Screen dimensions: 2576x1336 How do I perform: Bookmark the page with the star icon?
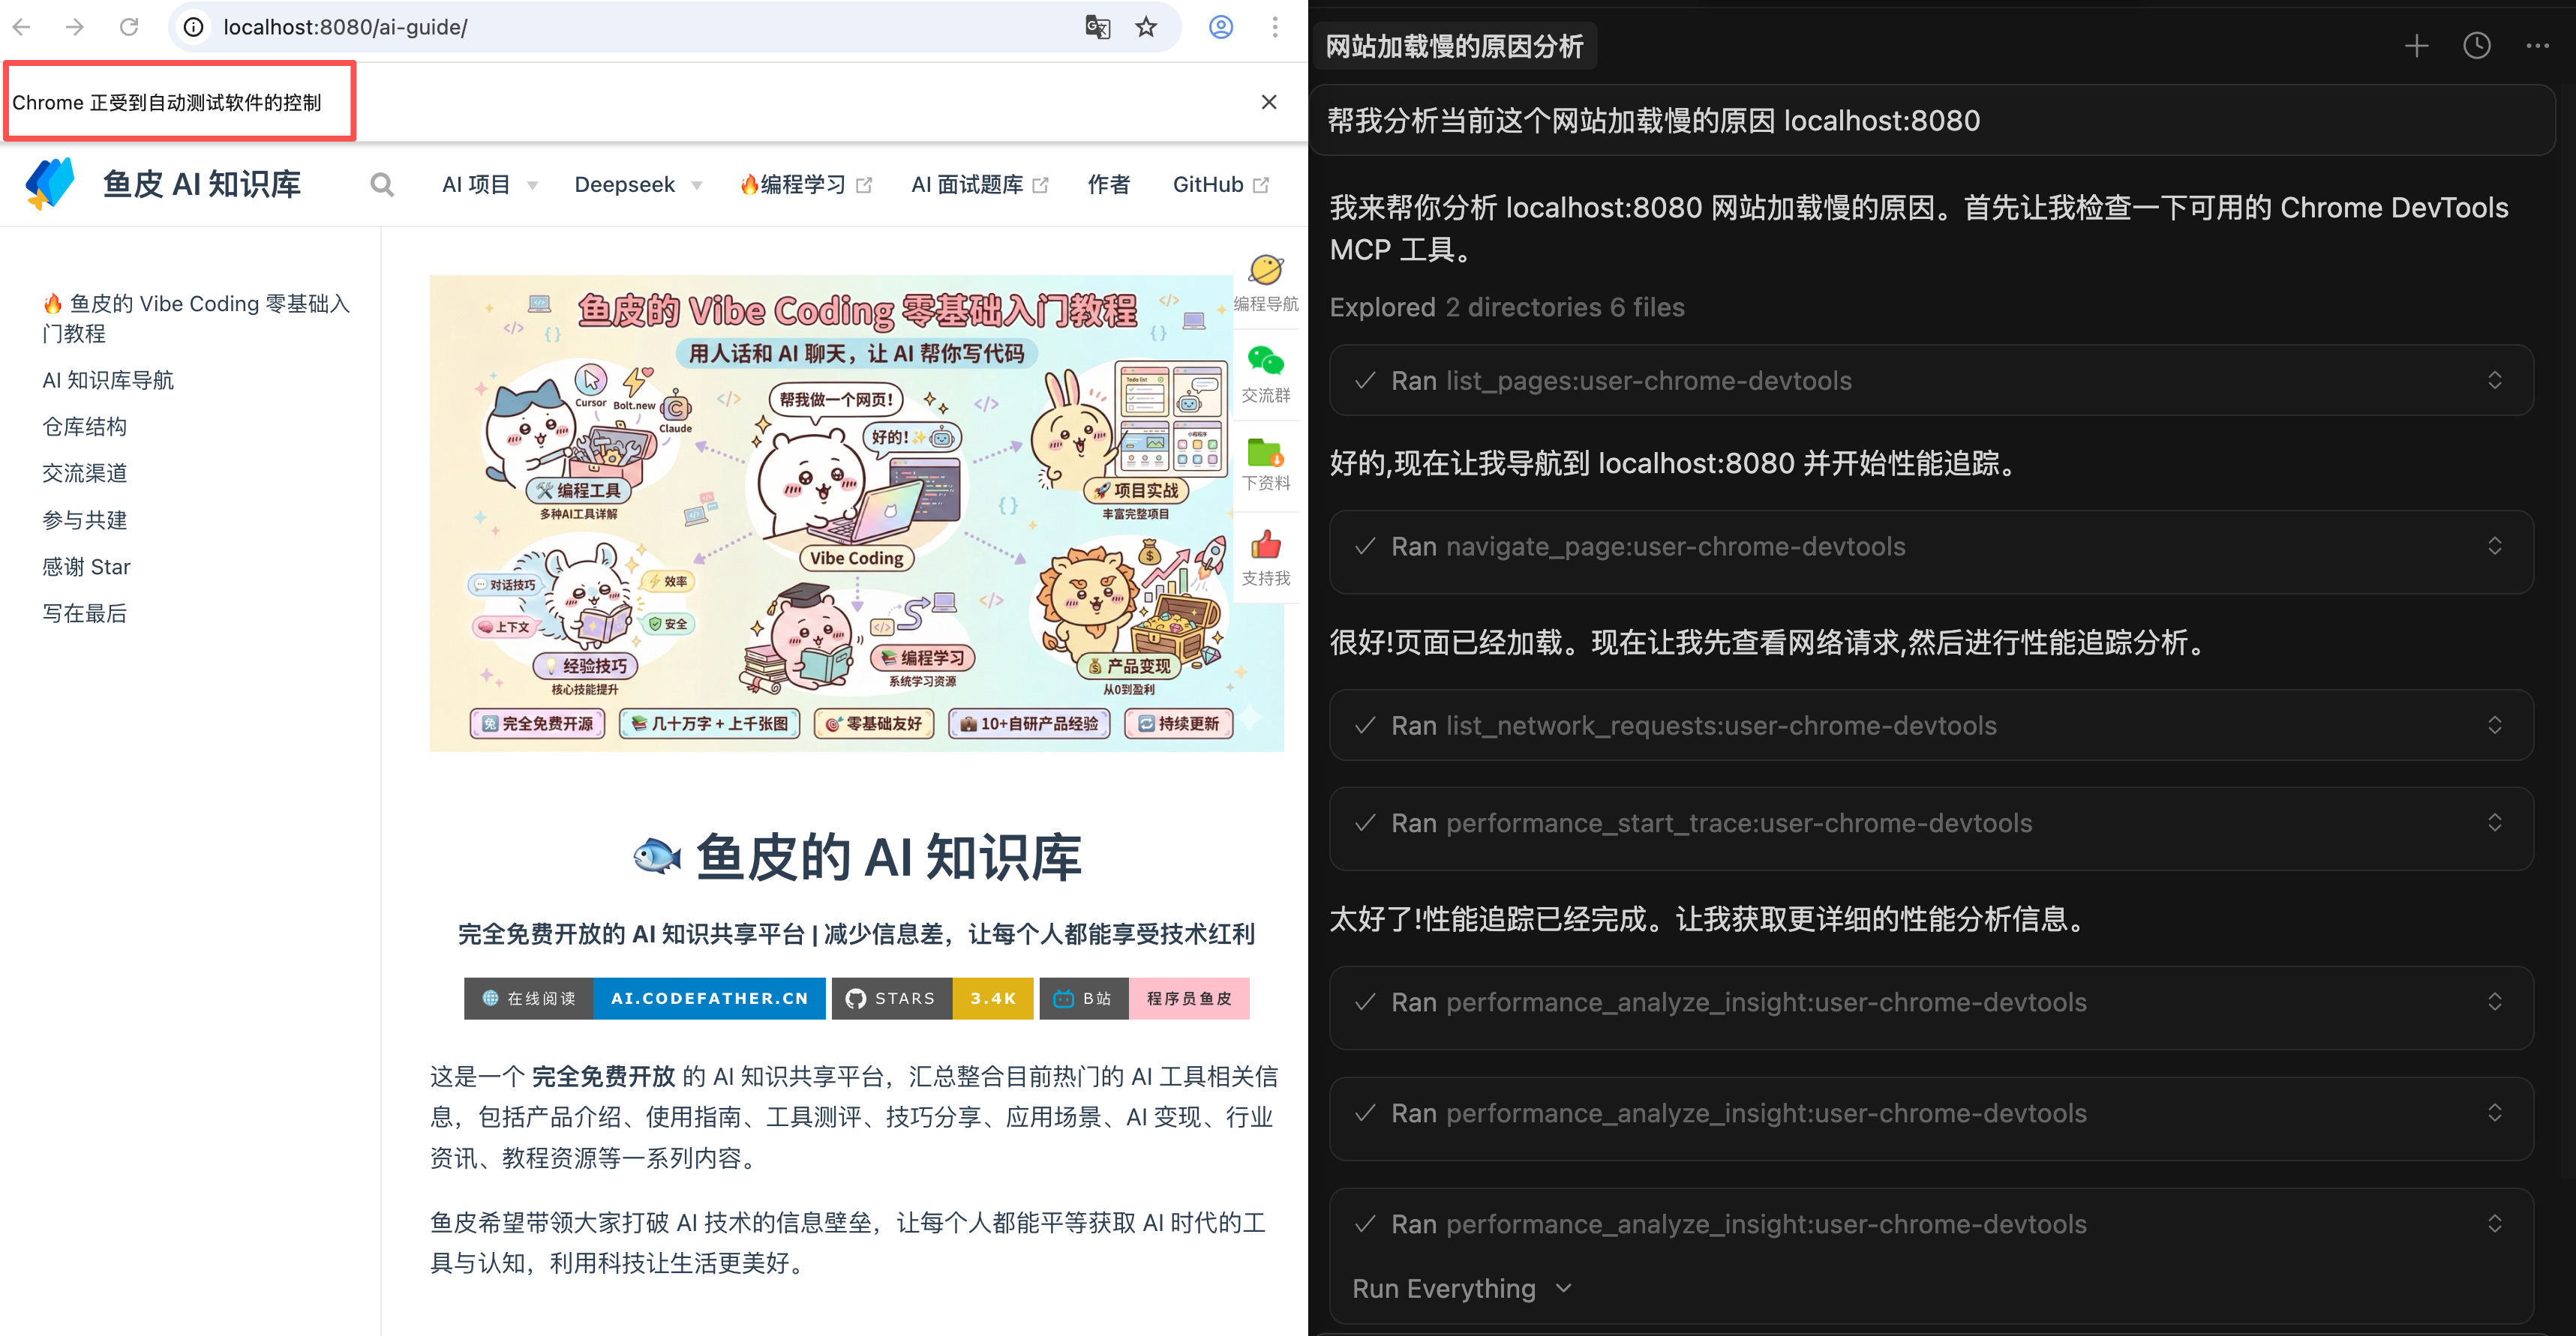pos(1146,27)
